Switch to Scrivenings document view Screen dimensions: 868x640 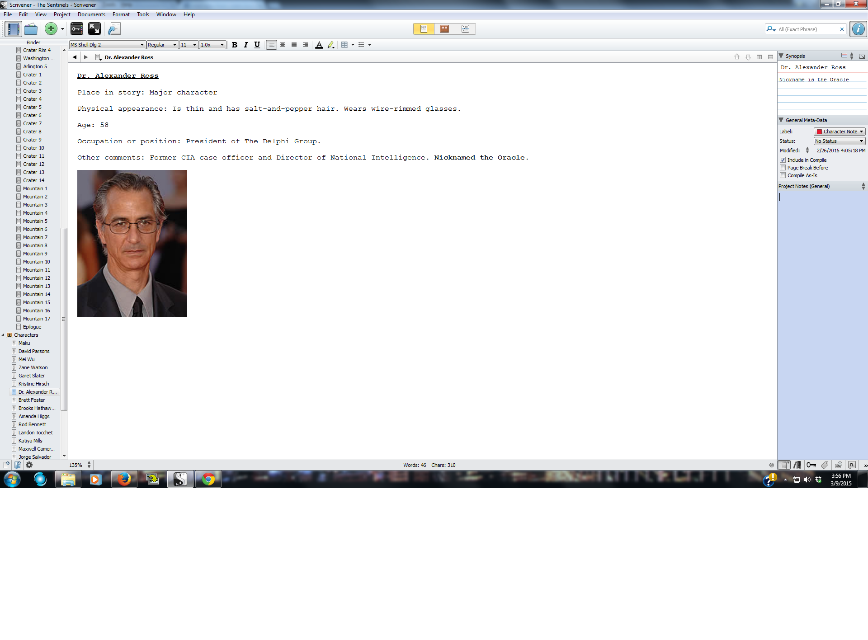pyautogui.click(x=424, y=29)
